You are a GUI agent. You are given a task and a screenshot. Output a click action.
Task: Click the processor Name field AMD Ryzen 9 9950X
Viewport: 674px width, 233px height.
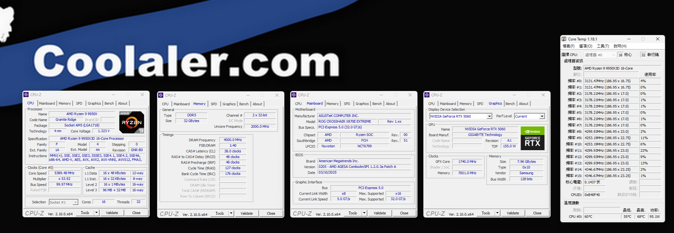(x=82, y=114)
